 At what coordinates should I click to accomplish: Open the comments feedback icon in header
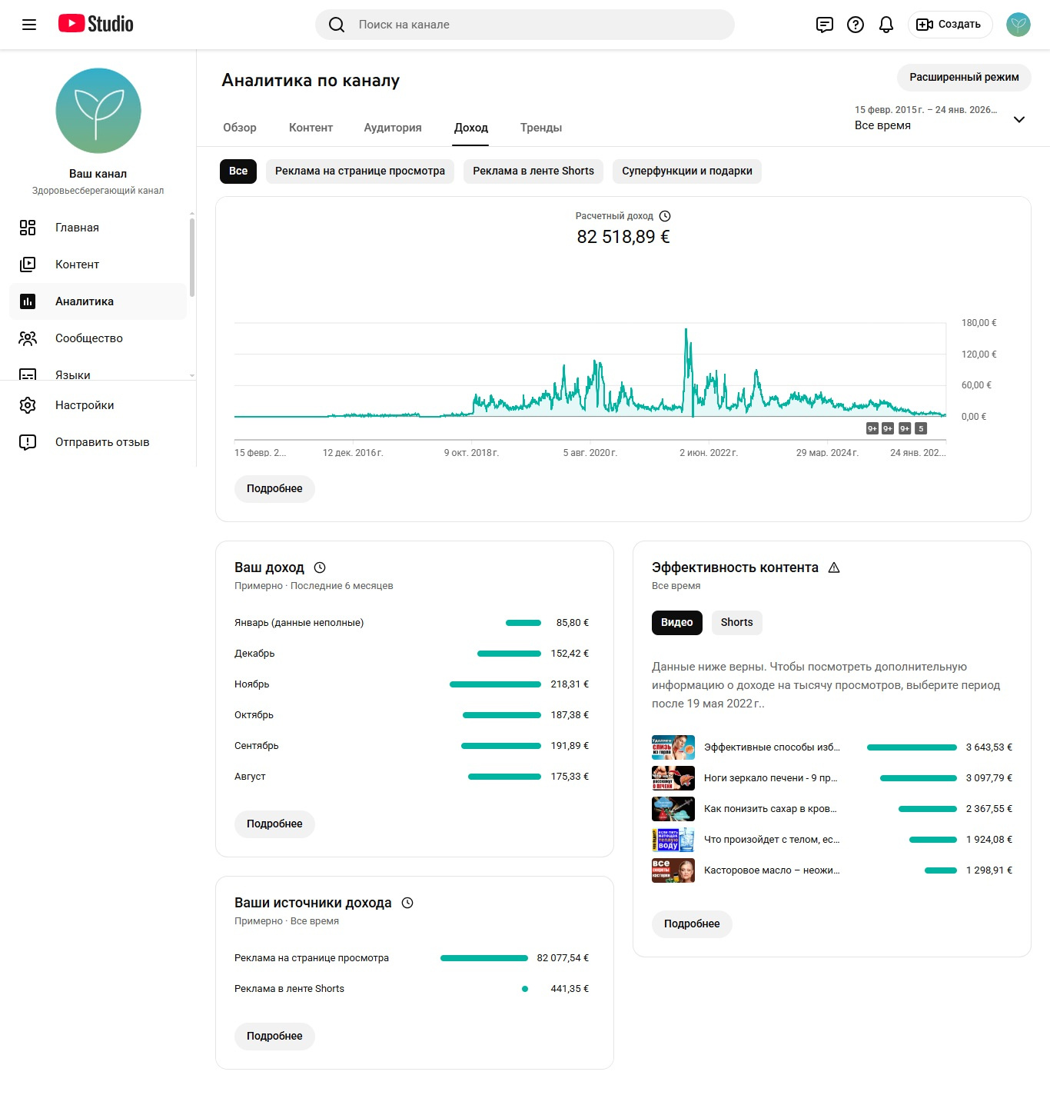pyautogui.click(x=825, y=25)
